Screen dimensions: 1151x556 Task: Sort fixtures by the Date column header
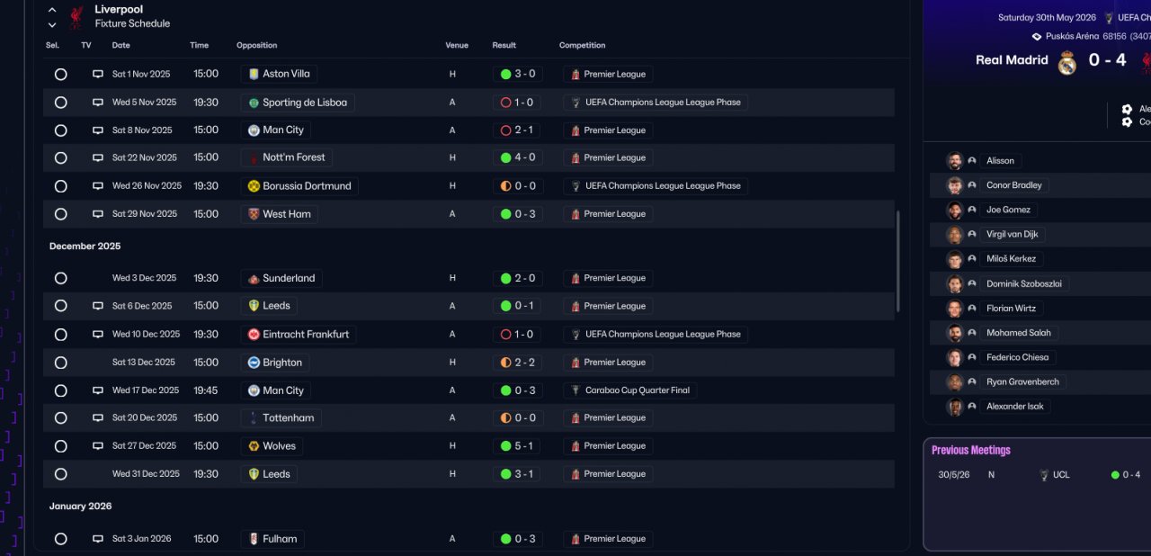120,45
